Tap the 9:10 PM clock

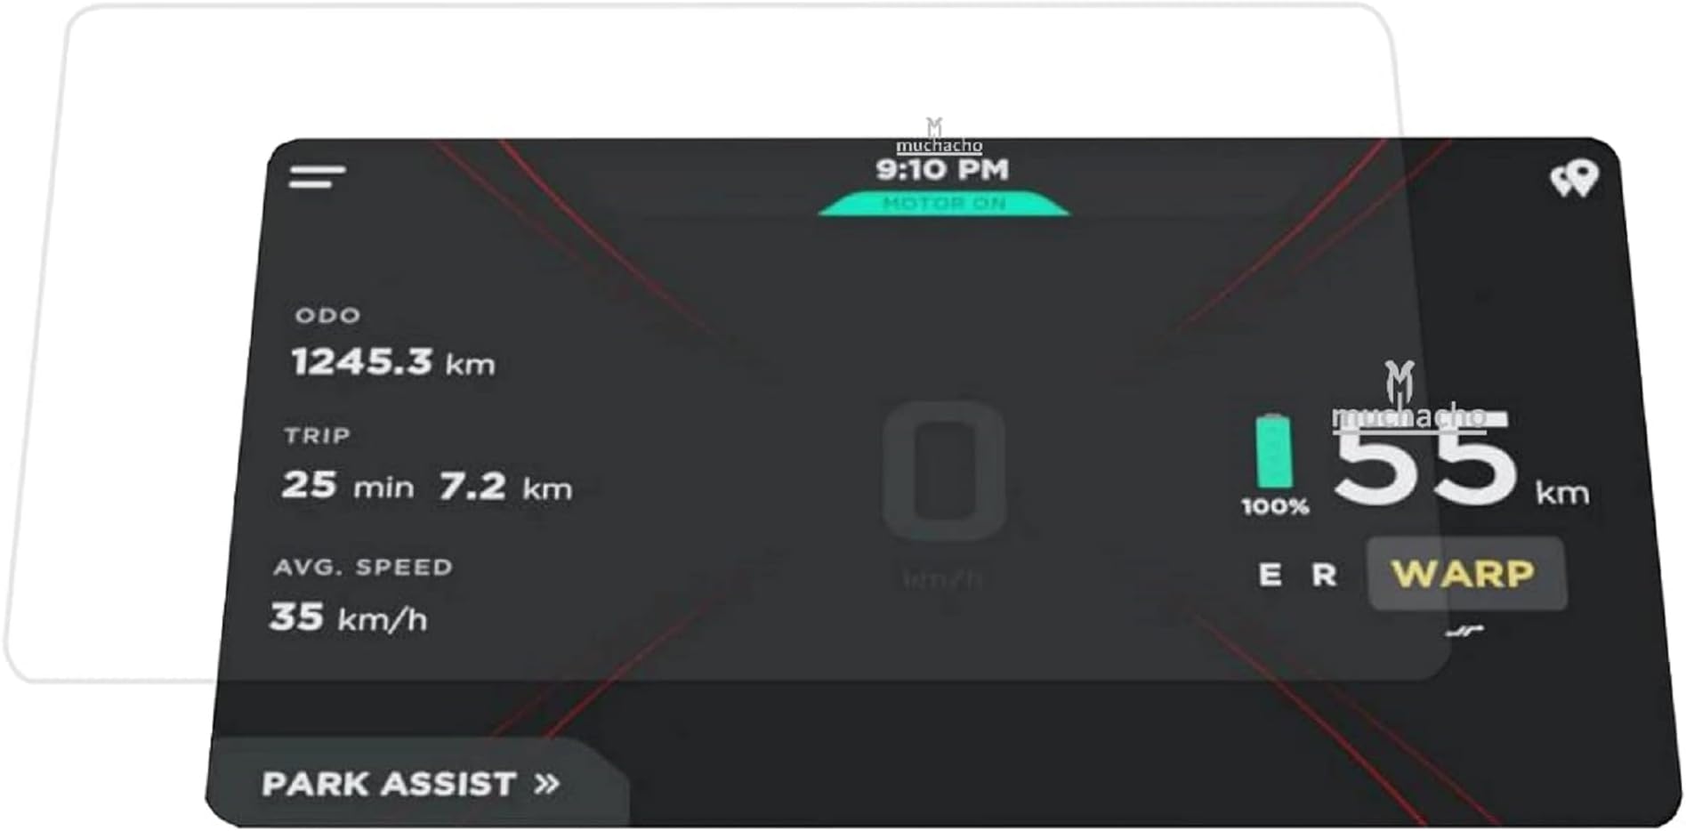coord(942,169)
